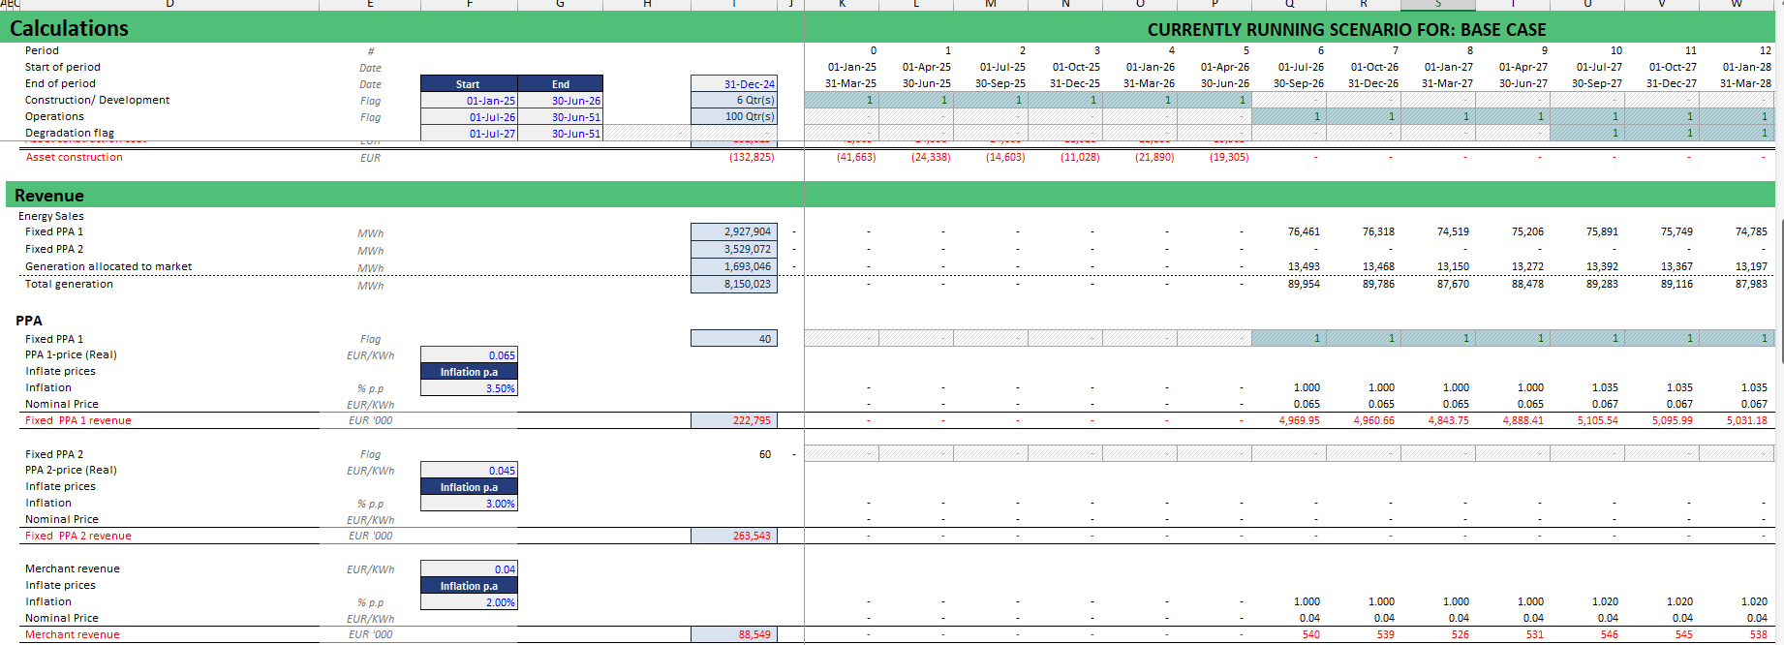Image resolution: width=1784 pixels, height=645 pixels.
Task: Click the 3.00% inflation input cell
Action: [x=469, y=504]
